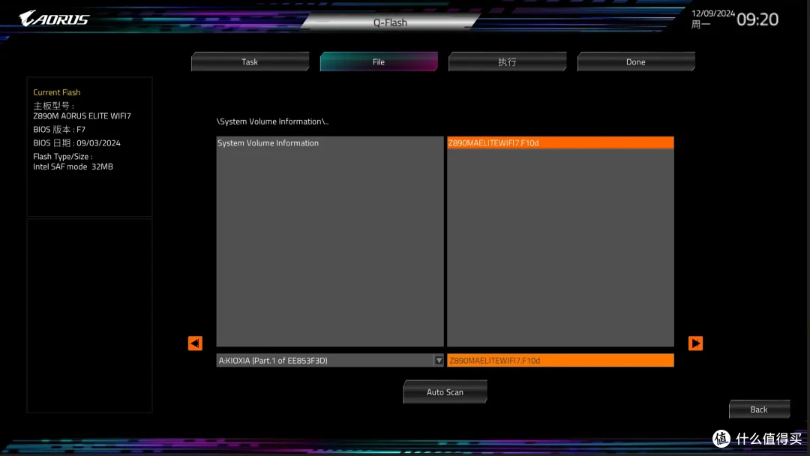This screenshot has width=810, height=456.
Task: Click the 12/09/2024 date text
Action: tap(713, 13)
